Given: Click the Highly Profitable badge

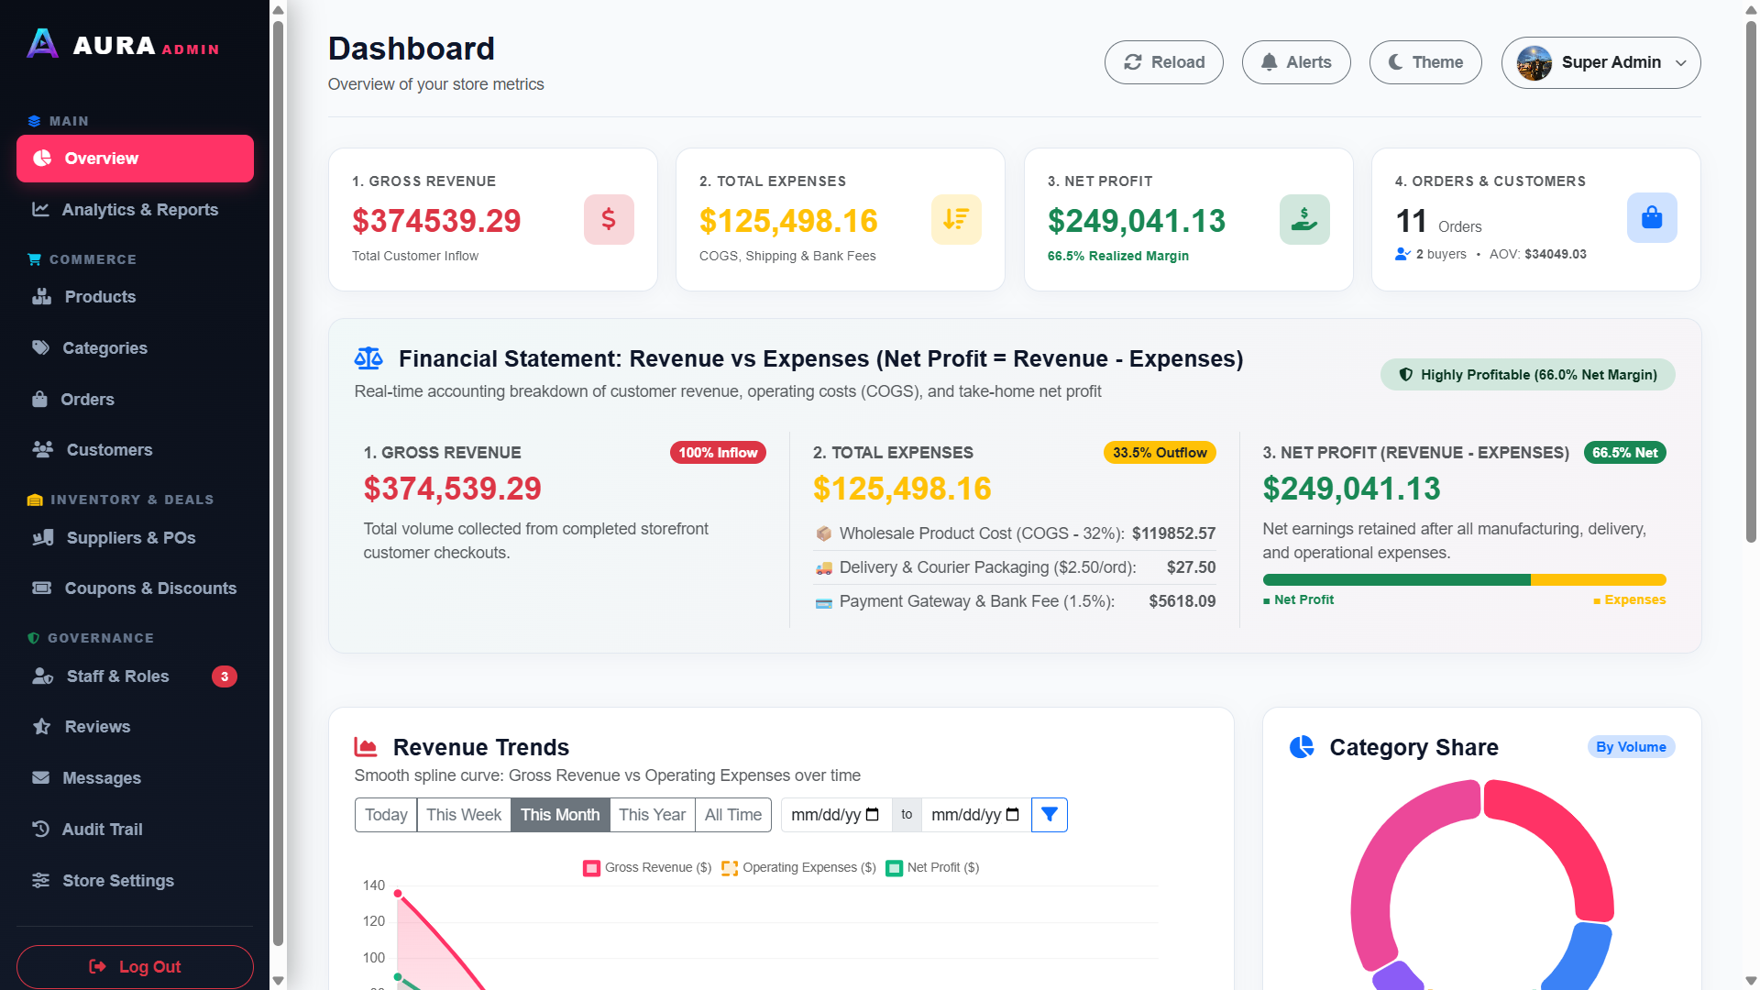Looking at the screenshot, I should pyautogui.click(x=1528, y=375).
